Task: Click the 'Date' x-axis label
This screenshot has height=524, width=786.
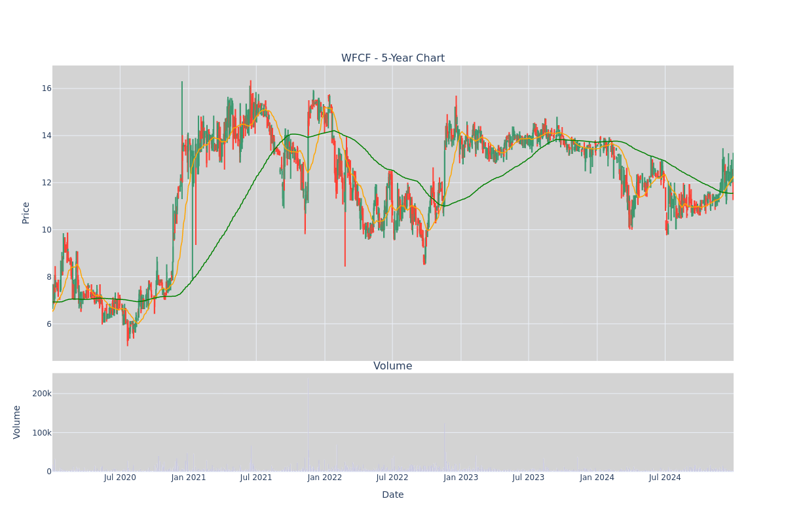Action: [x=393, y=495]
